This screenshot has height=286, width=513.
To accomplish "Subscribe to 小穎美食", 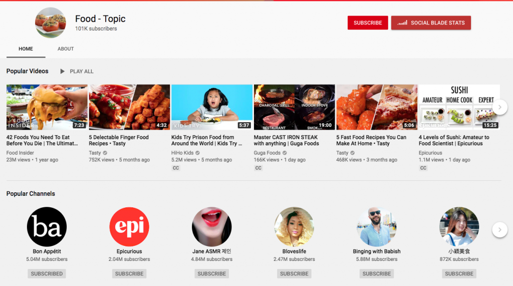I will coord(459,273).
